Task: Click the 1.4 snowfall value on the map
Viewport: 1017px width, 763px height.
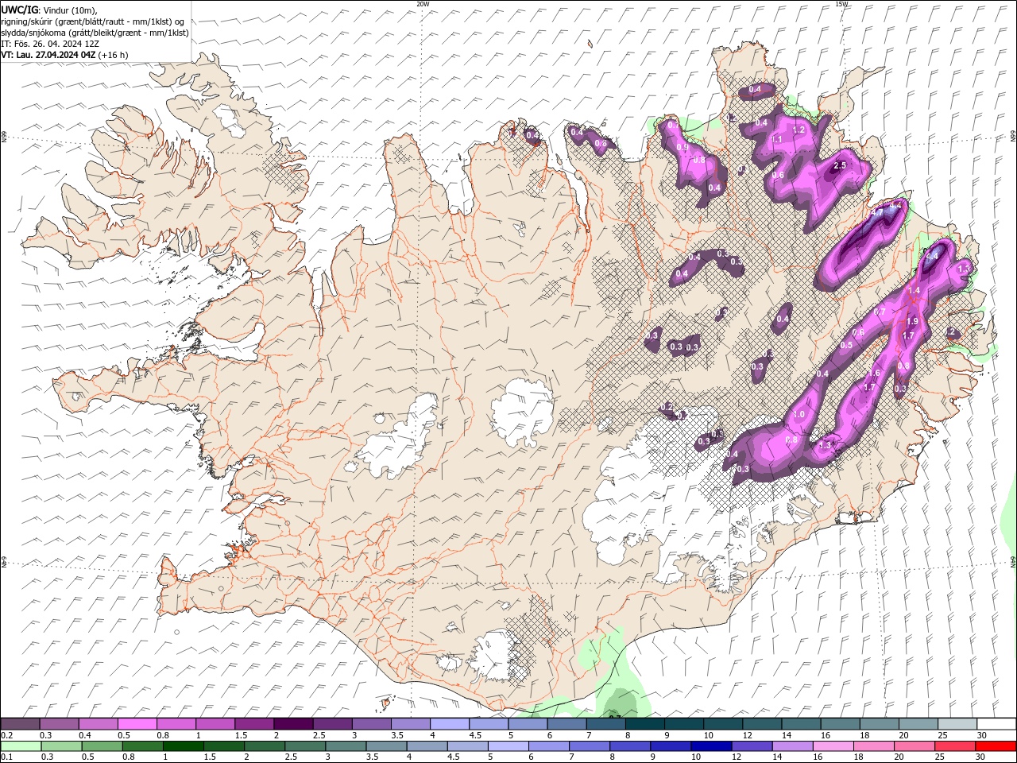Action: point(914,292)
